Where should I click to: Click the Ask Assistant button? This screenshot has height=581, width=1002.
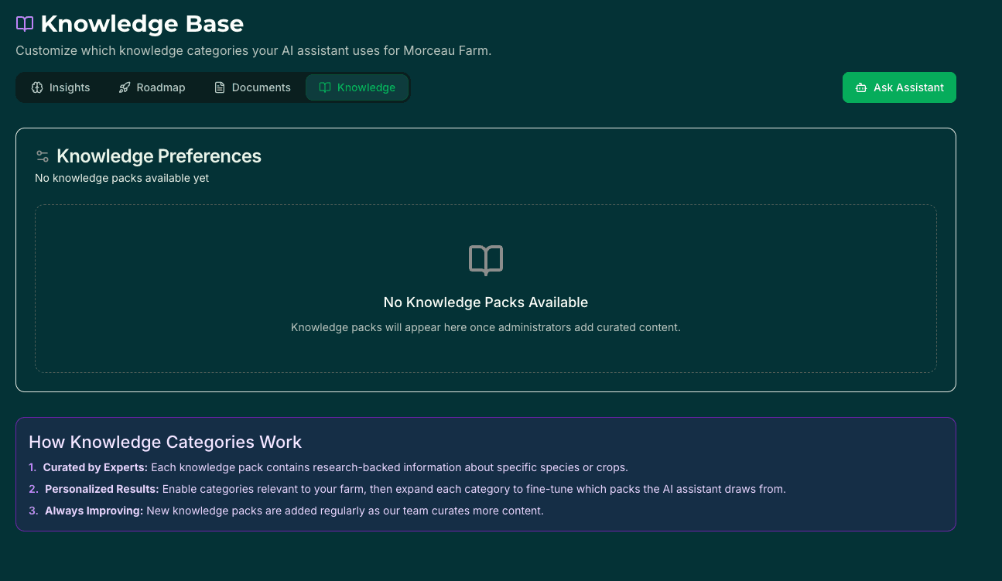[x=899, y=87]
